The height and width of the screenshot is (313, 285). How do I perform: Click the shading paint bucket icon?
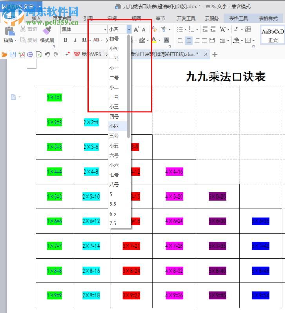(x=236, y=40)
